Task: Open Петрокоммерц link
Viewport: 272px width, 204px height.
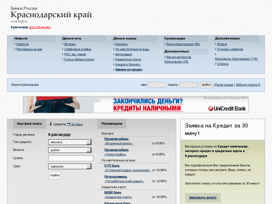Action: point(116,177)
